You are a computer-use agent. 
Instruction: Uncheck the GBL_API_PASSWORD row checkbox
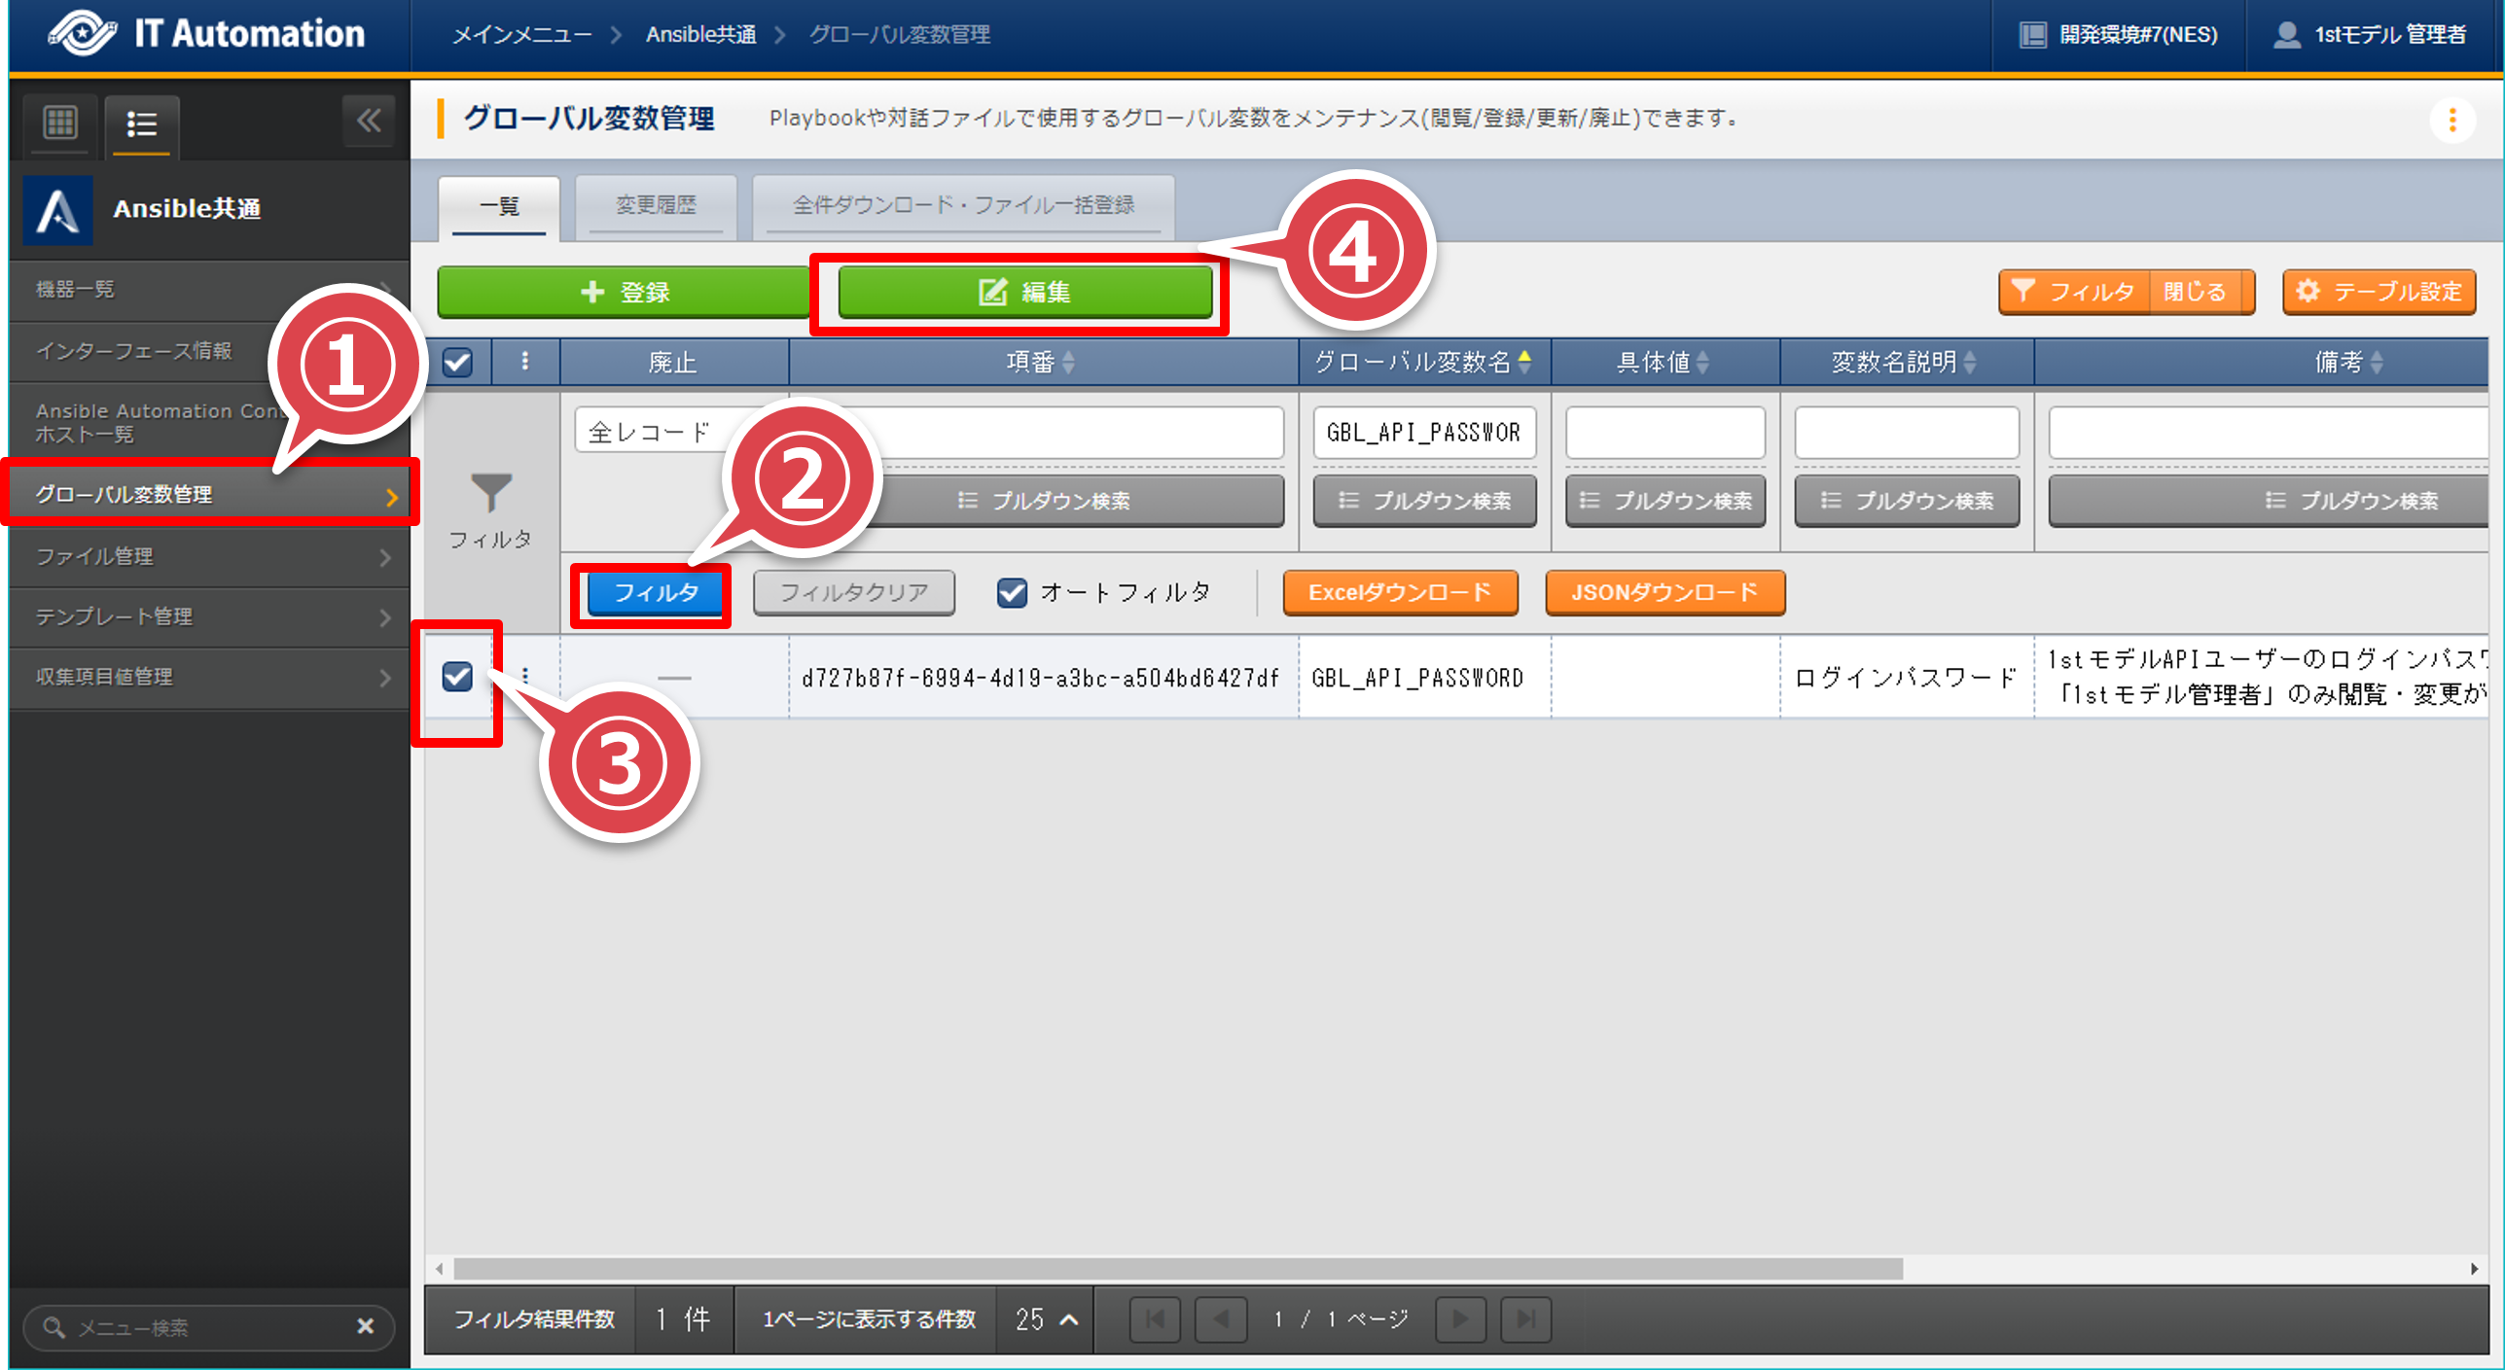pos(457,676)
